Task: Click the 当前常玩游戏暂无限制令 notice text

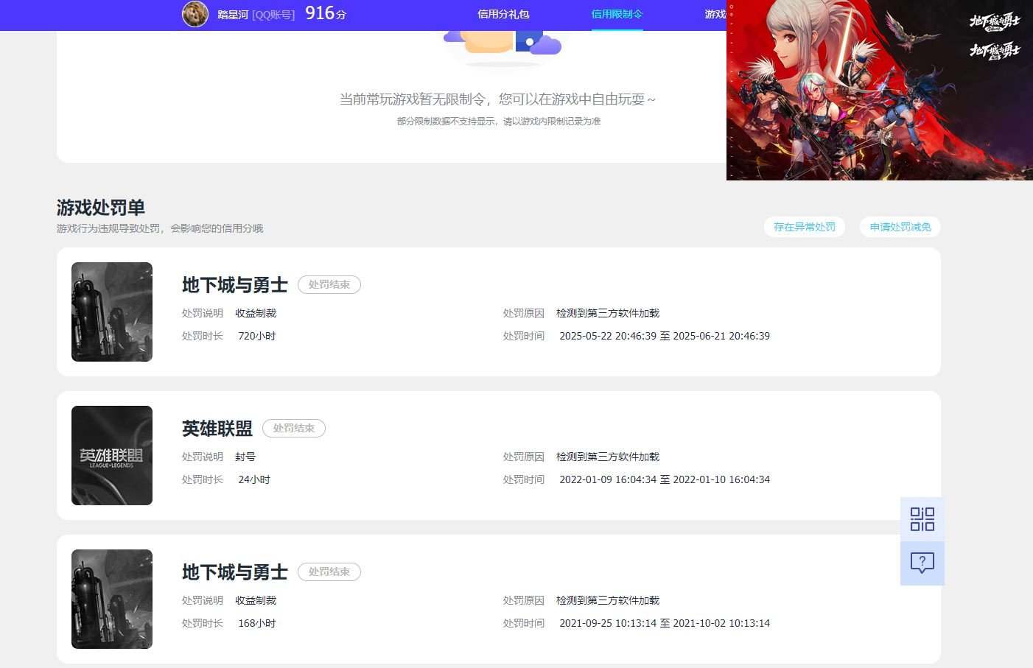Action: pos(497,99)
